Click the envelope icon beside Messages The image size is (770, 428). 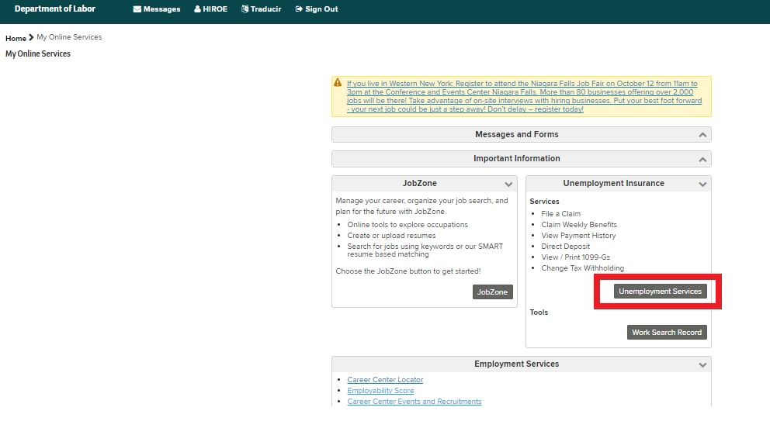point(137,9)
